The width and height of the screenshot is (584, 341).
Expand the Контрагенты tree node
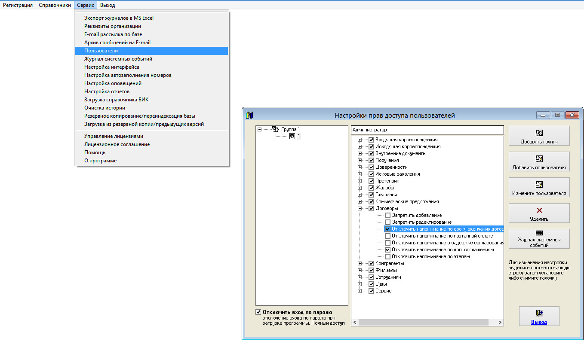(x=360, y=263)
